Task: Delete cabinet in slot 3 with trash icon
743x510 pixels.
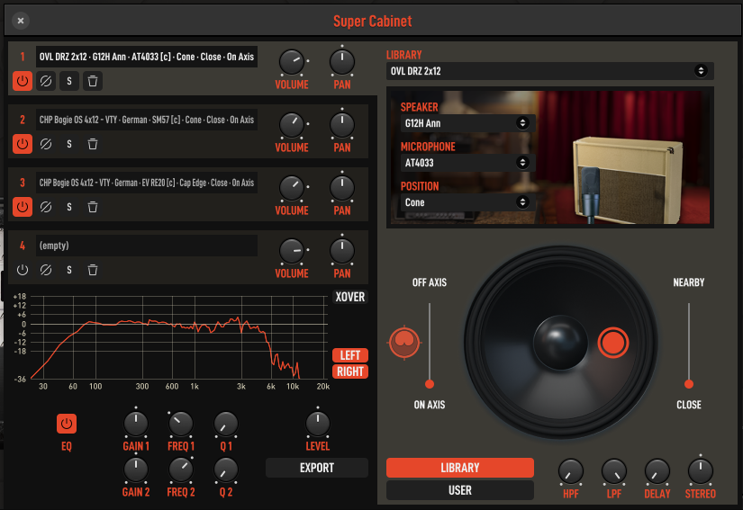Action: [x=93, y=207]
